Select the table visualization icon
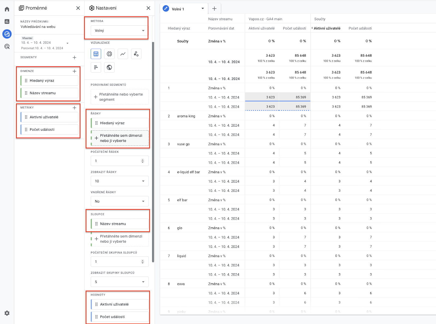This screenshot has height=324, width=436. point(96,54)
